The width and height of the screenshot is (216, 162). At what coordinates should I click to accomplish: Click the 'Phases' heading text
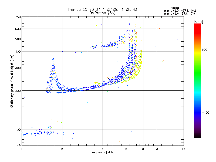(175, 8)
